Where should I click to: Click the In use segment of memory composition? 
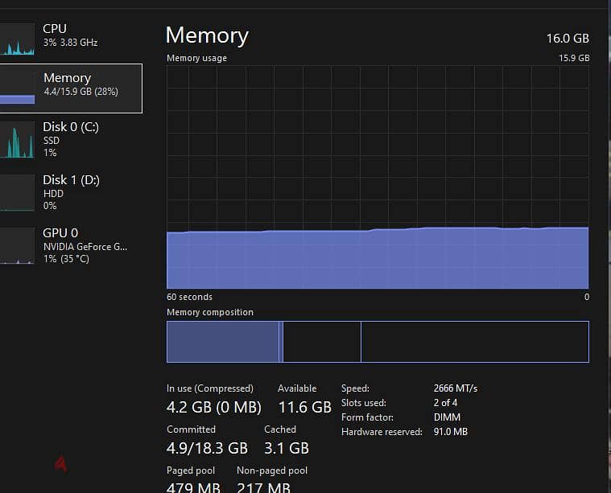[x=222, y=342]
